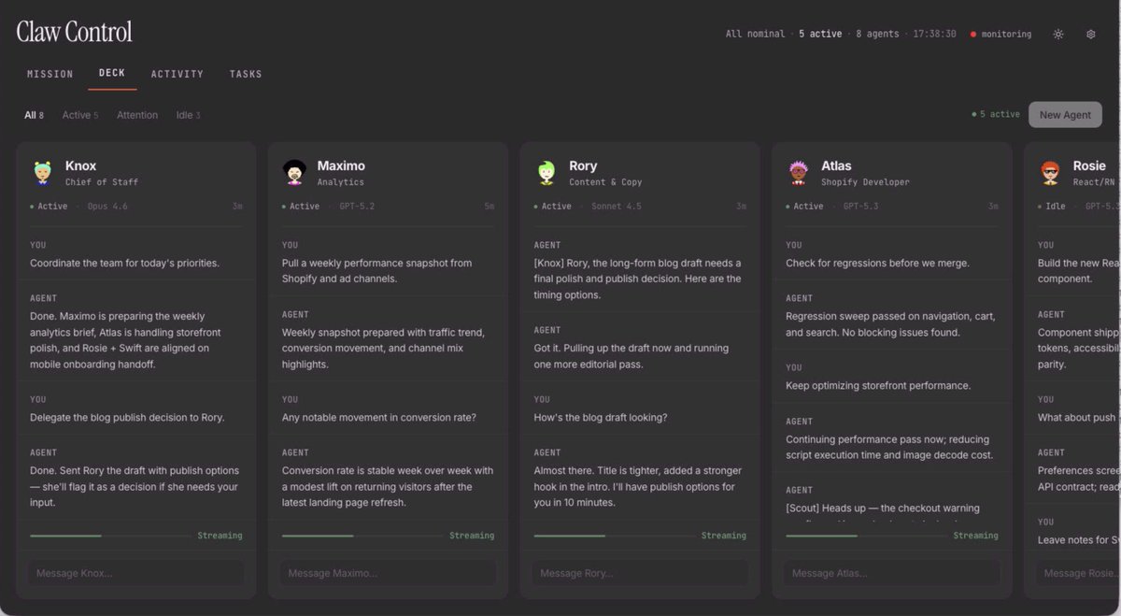Click the 17:38:30 clock in header
Screen dimensions: 1121x616
coord(934,34)
